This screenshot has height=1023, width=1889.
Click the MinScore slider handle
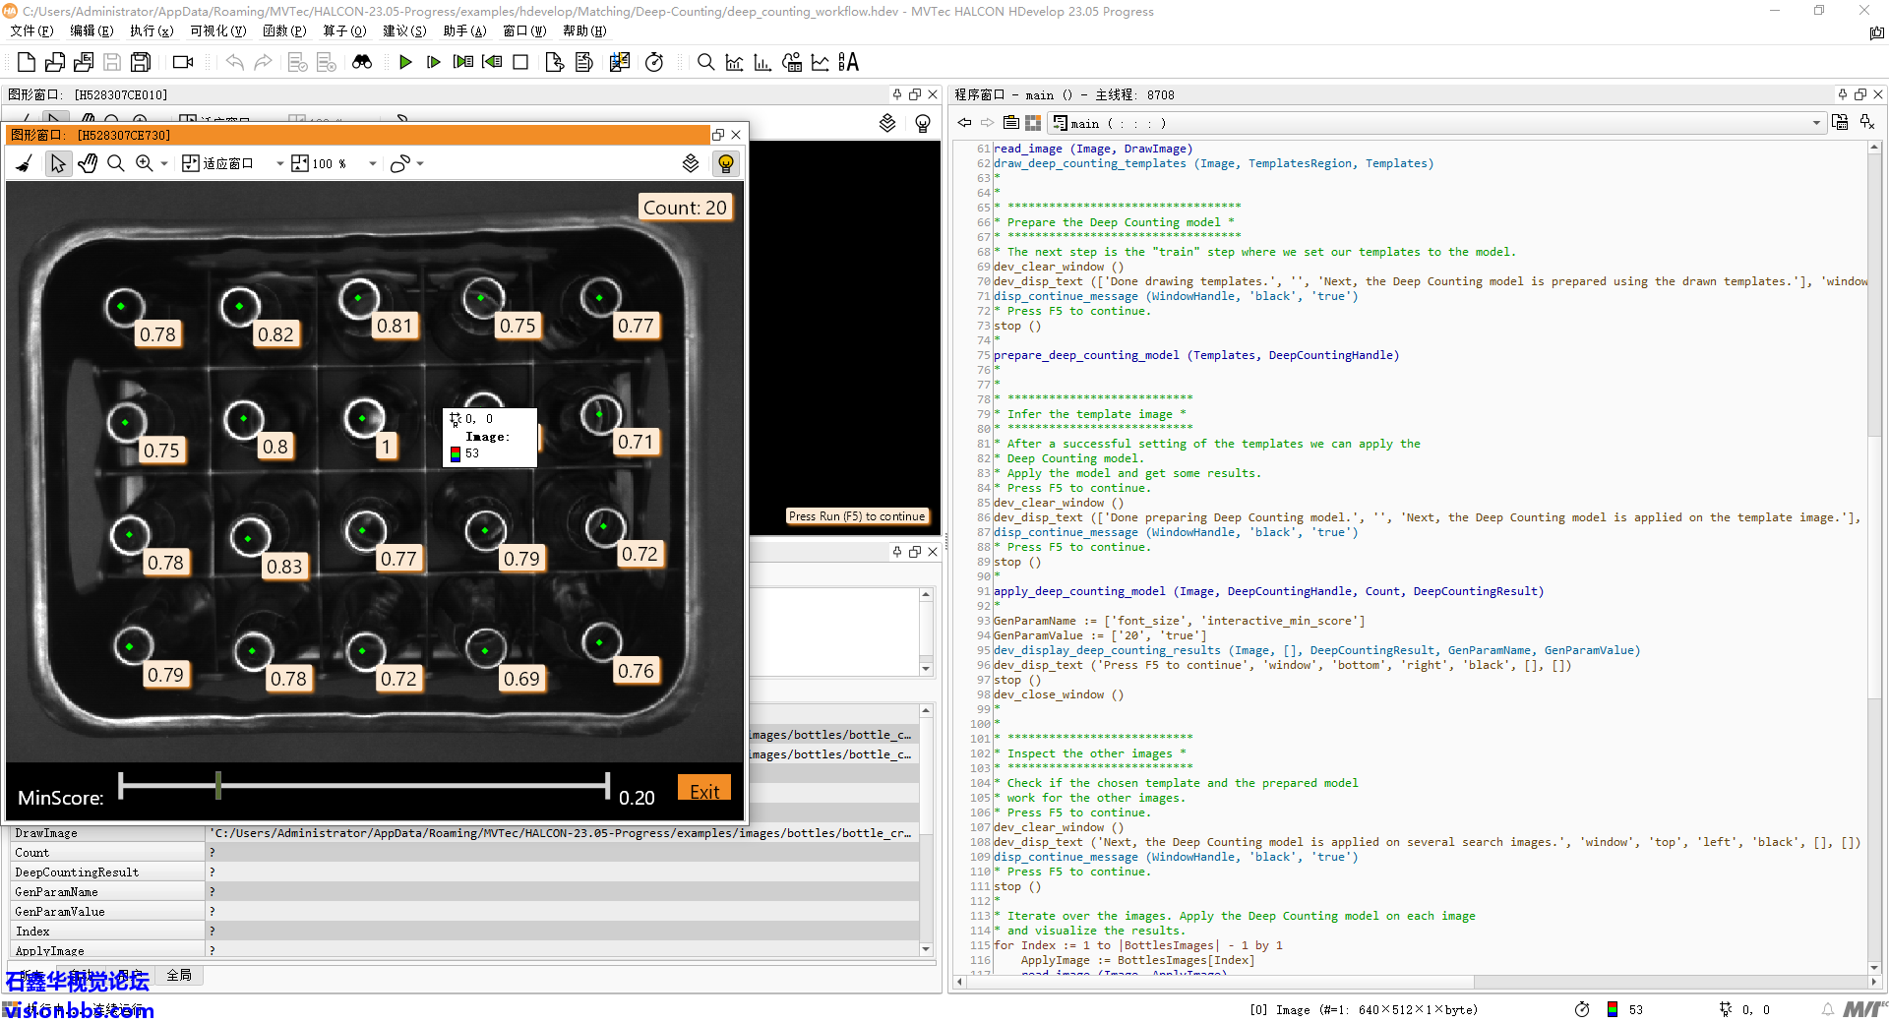[218, 785]
